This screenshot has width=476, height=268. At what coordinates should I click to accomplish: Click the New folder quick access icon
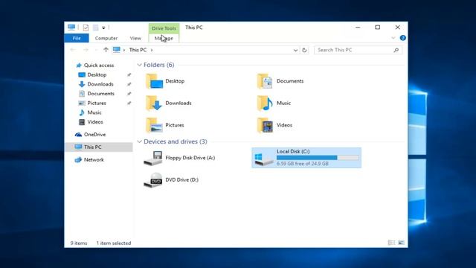coord(95,28)
